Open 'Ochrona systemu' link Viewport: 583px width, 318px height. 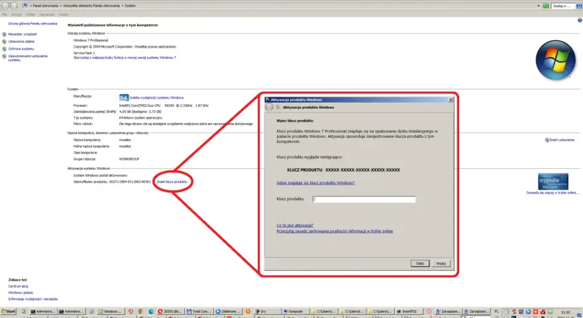coord(21,49)
